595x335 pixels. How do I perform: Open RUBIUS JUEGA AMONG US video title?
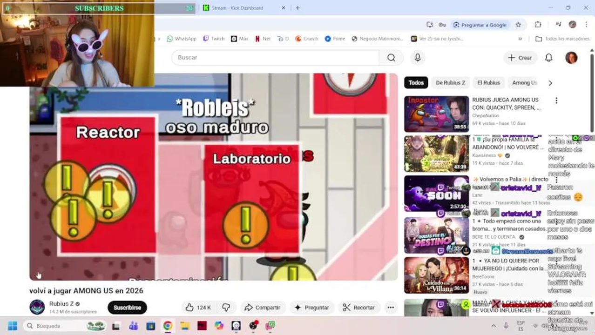[x=507, y=104]
